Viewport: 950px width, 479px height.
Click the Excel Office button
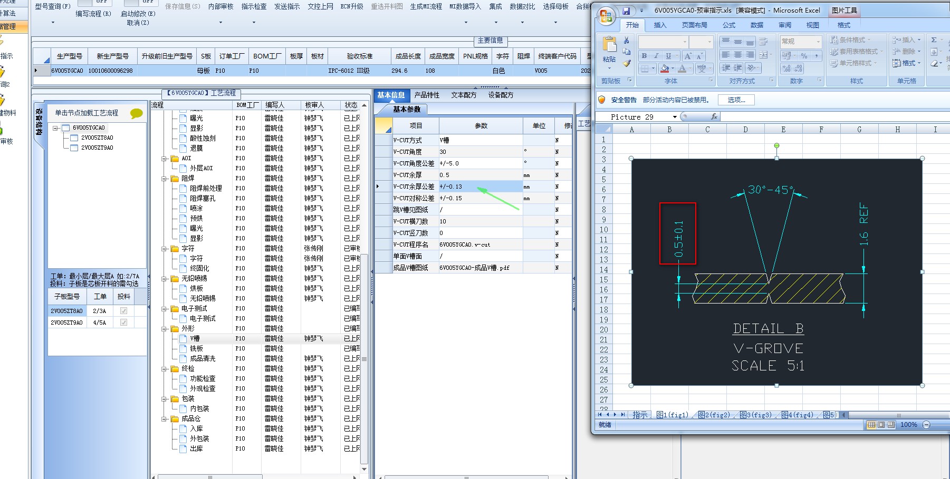coord(606,15)
